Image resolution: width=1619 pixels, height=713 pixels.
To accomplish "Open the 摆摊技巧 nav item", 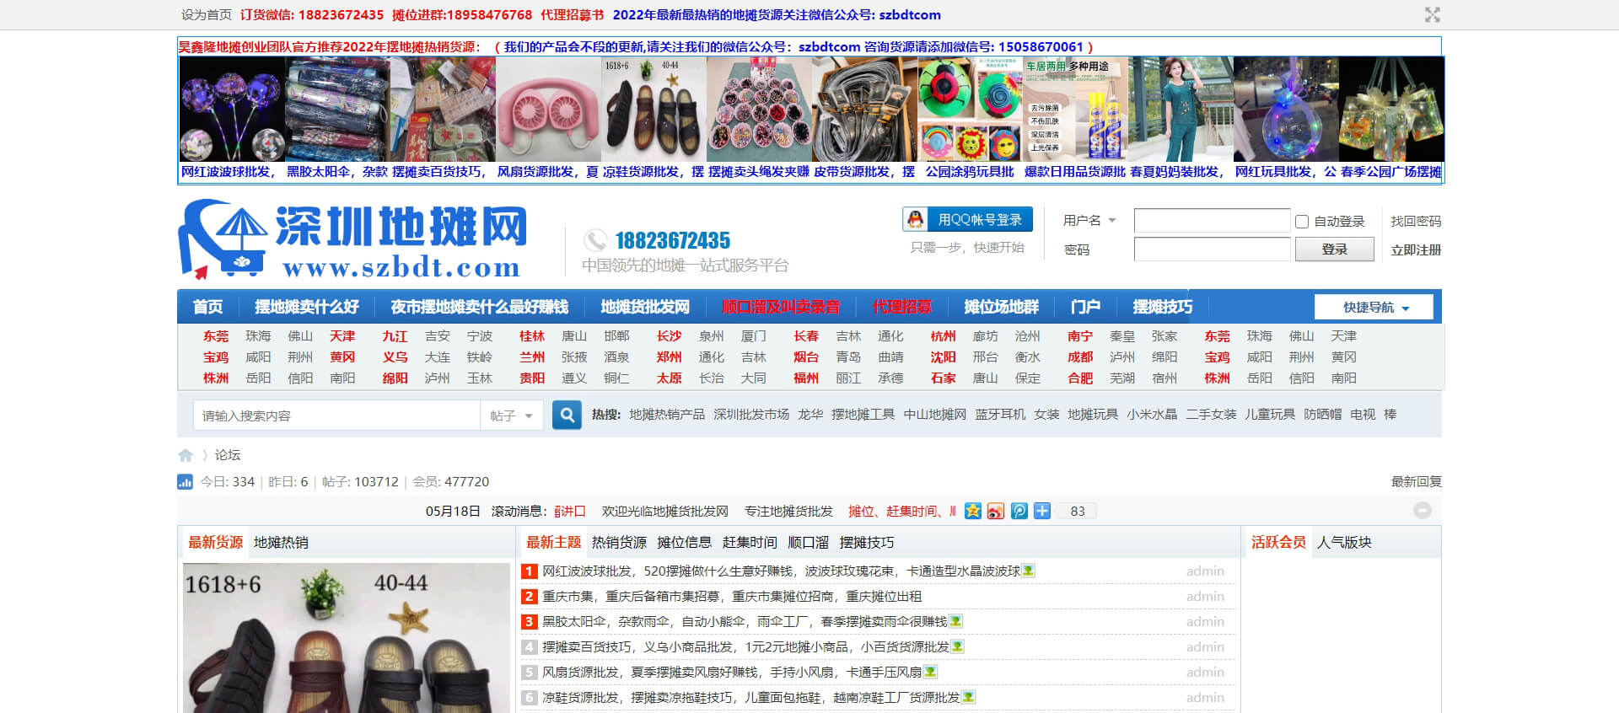I will [1162, 307].
